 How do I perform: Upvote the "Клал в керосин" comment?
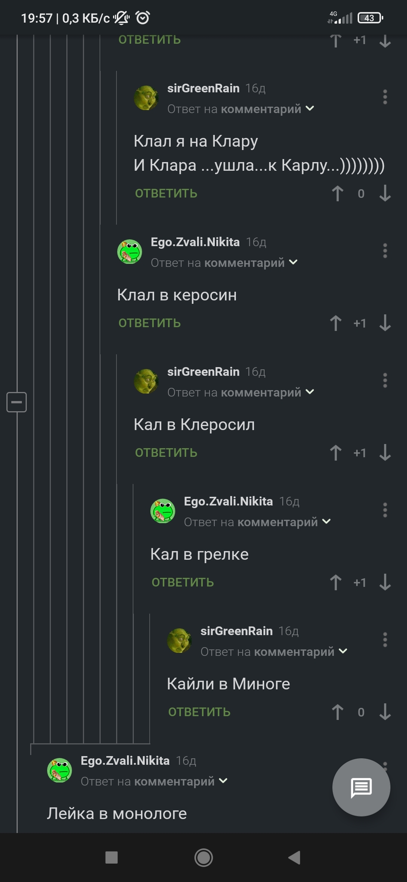tap(336, 323)
